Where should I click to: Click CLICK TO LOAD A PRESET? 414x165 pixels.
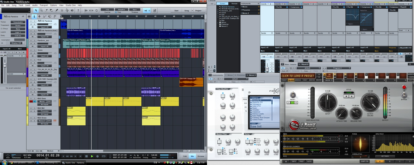(x=298, y=76)
